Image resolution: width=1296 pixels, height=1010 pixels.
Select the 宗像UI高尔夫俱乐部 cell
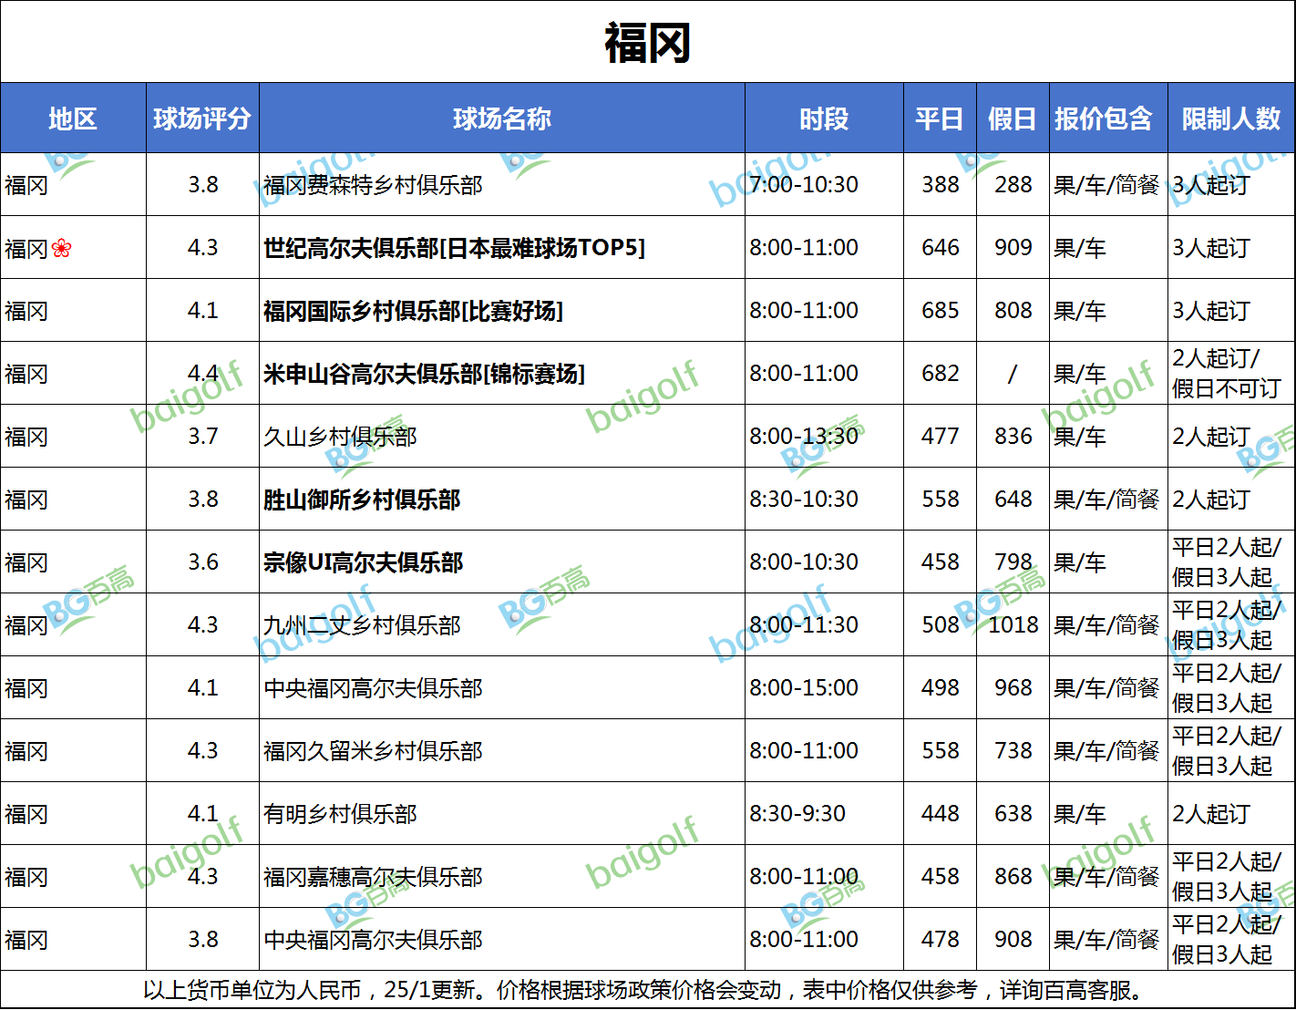(363, 562)
